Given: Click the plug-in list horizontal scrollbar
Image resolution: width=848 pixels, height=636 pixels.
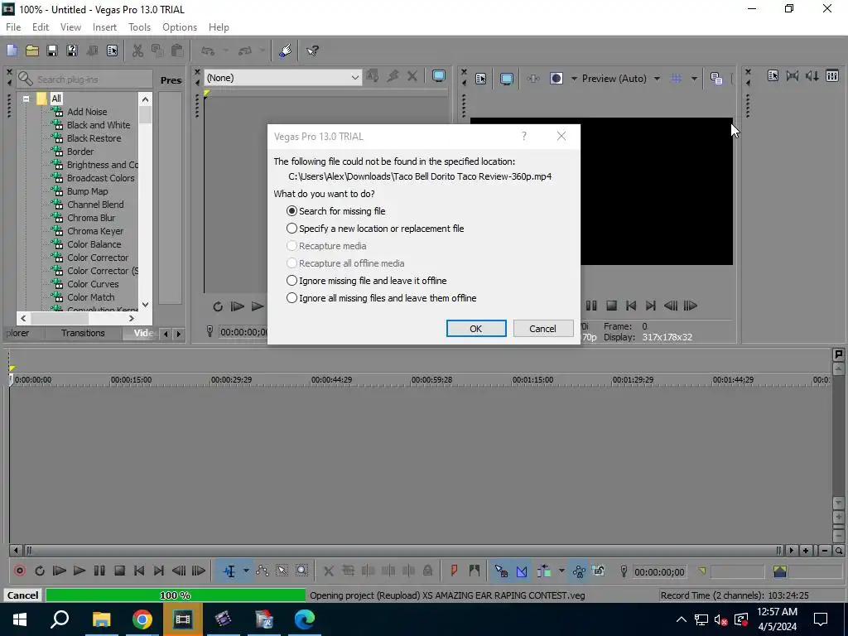Looking at the screenshot, I should point(77,319).
